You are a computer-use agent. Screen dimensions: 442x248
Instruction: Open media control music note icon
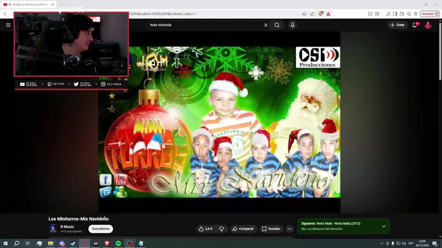click(388, 14)
